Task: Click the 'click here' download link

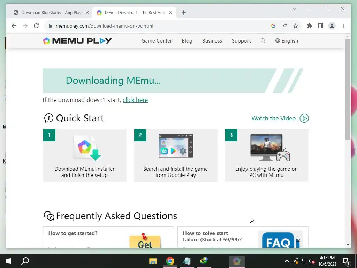Action: pos(135,100)
